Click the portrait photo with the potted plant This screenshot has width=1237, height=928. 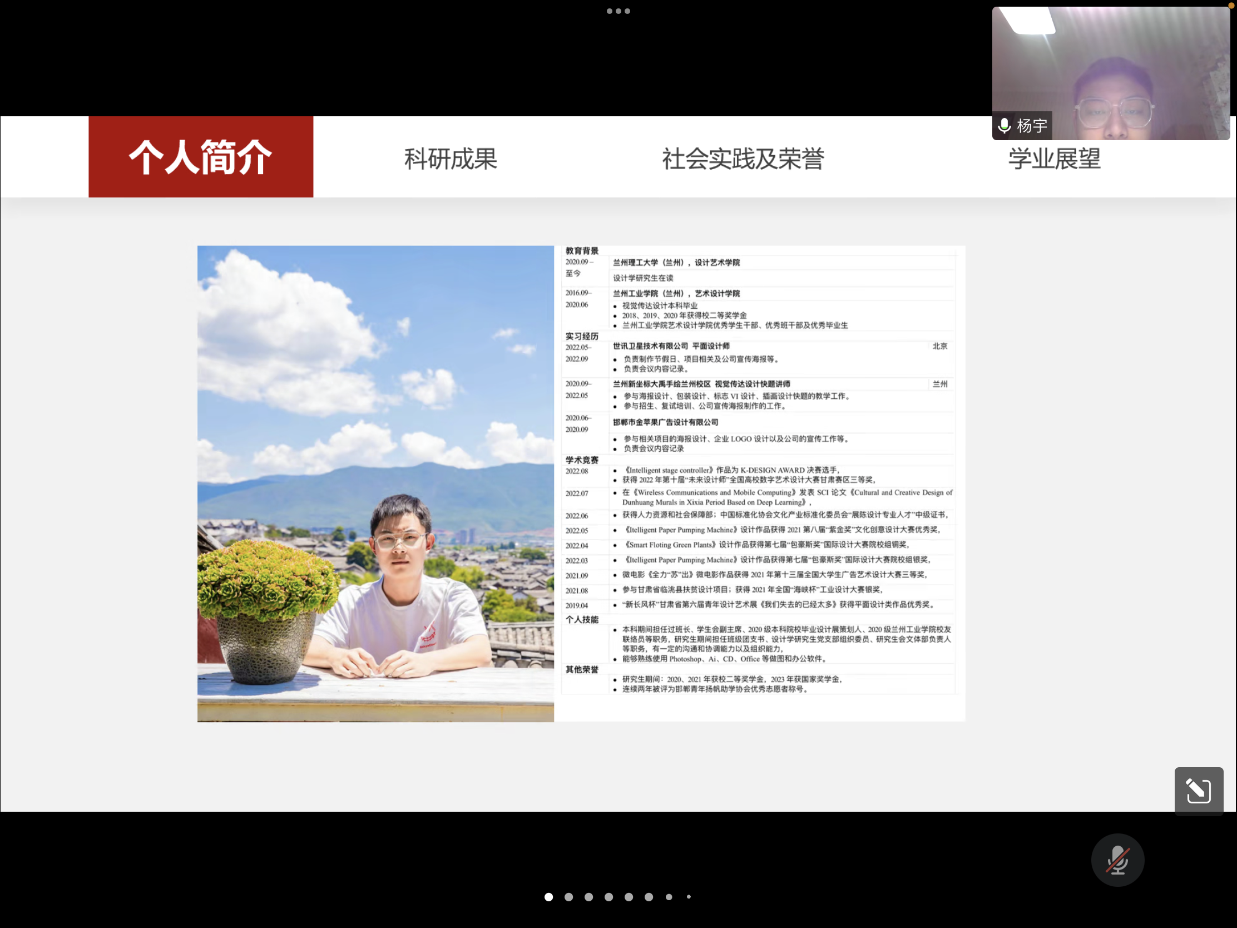coord(375,483)
